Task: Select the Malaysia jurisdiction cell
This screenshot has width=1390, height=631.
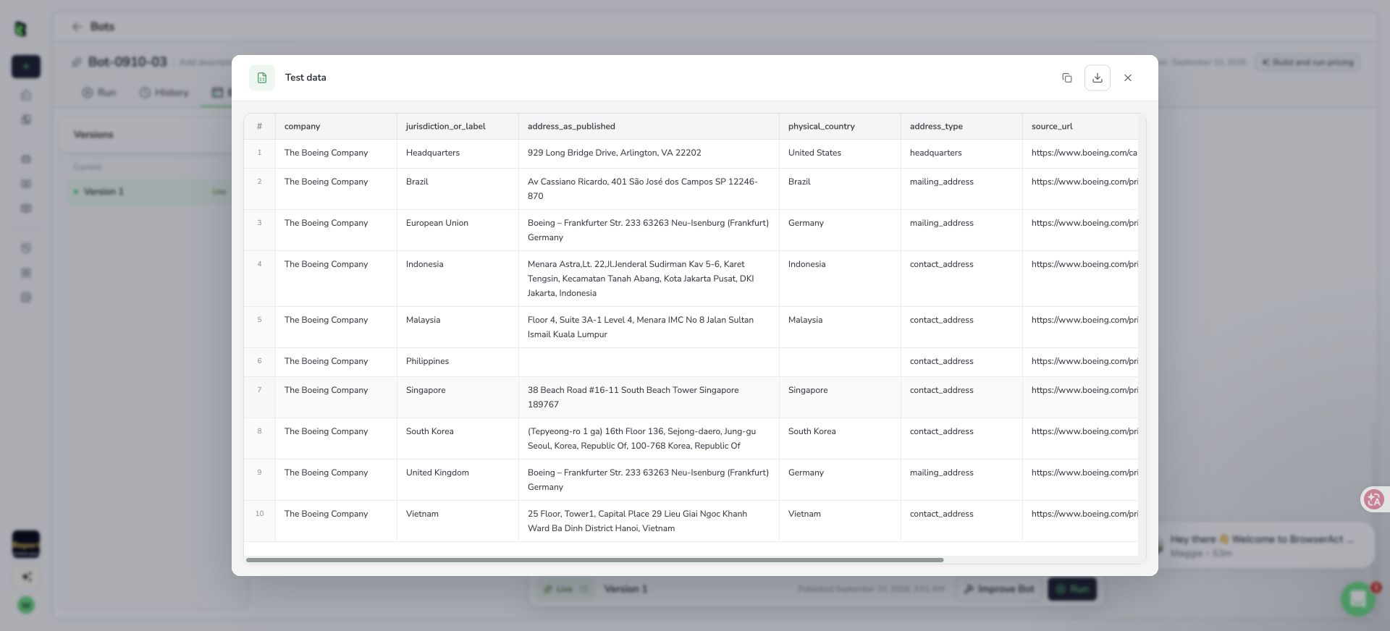Action: pos(458,327)
